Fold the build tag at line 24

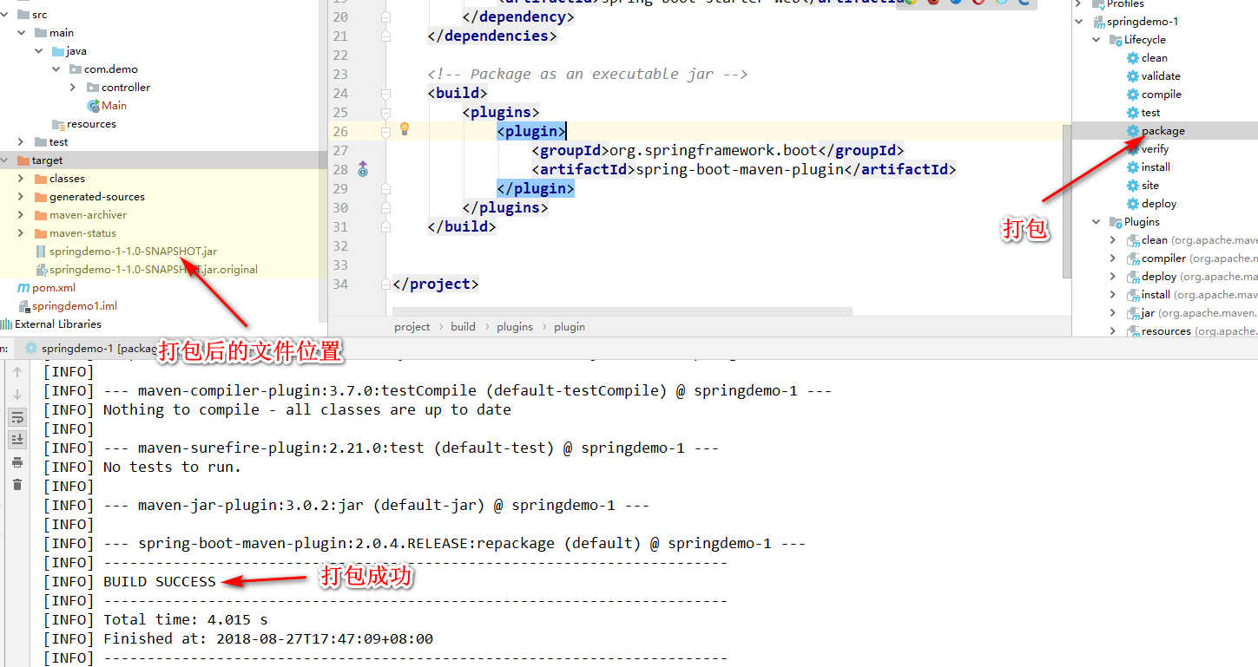coord(386,93)
